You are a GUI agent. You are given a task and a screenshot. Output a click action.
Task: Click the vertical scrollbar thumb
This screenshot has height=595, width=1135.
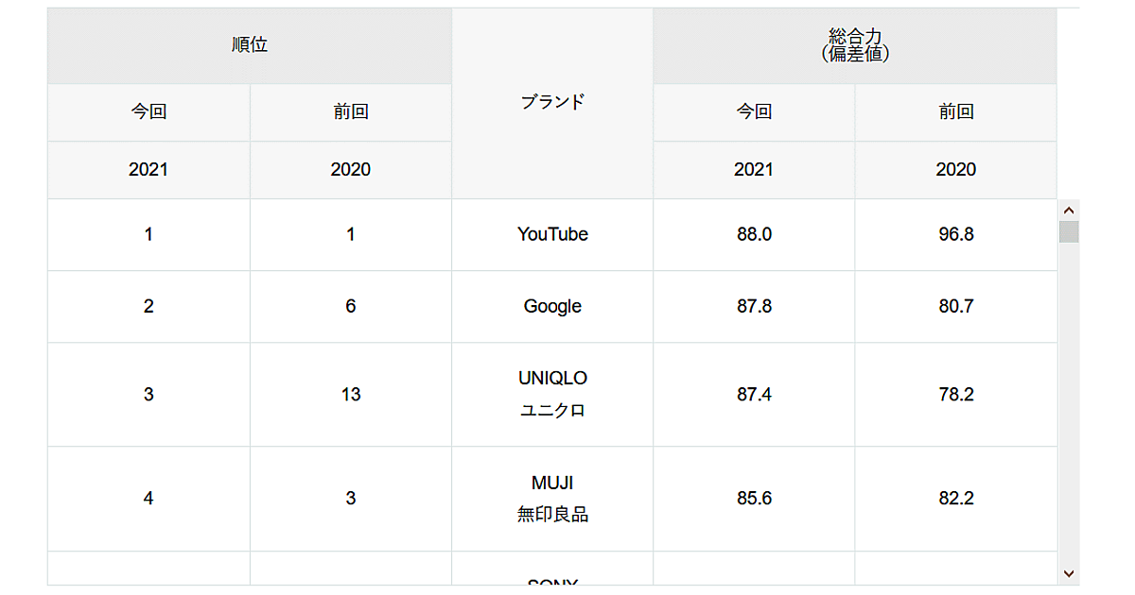pyautogui.click(x=1069, y=232)
